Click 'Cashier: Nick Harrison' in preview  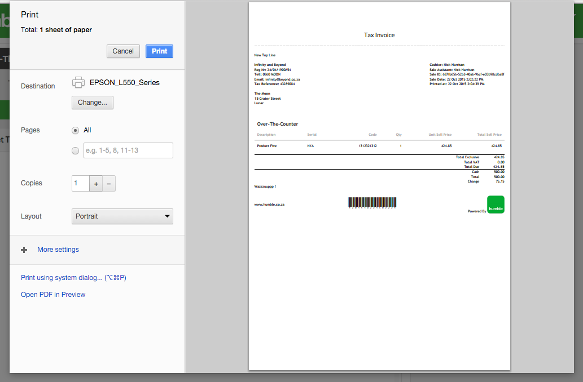click(x=447, y=65)
